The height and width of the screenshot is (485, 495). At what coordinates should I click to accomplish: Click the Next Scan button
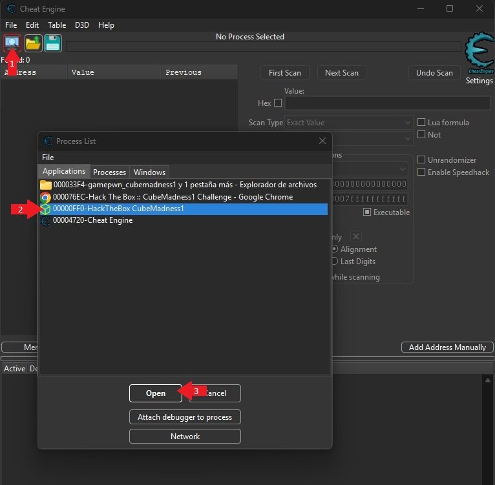342,73
